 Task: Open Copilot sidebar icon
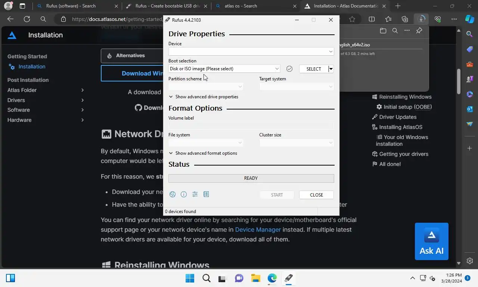[x=470, y=19]
